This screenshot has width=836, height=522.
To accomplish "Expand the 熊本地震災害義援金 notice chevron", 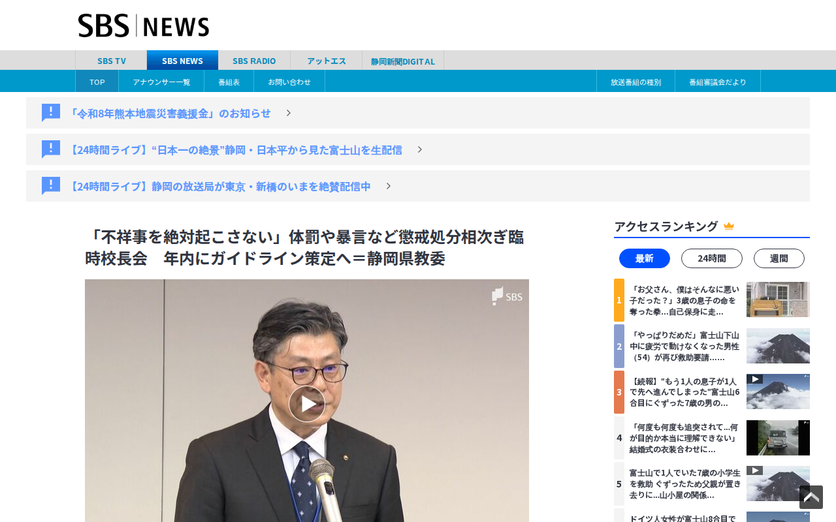I will coord(289,113).
